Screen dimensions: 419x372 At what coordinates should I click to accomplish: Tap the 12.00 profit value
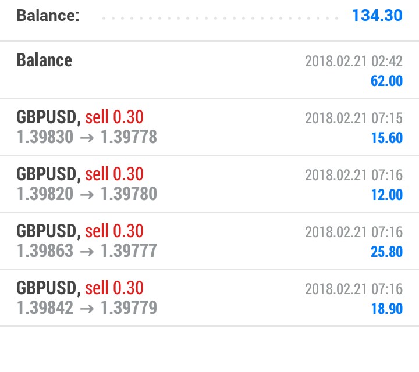386,195
